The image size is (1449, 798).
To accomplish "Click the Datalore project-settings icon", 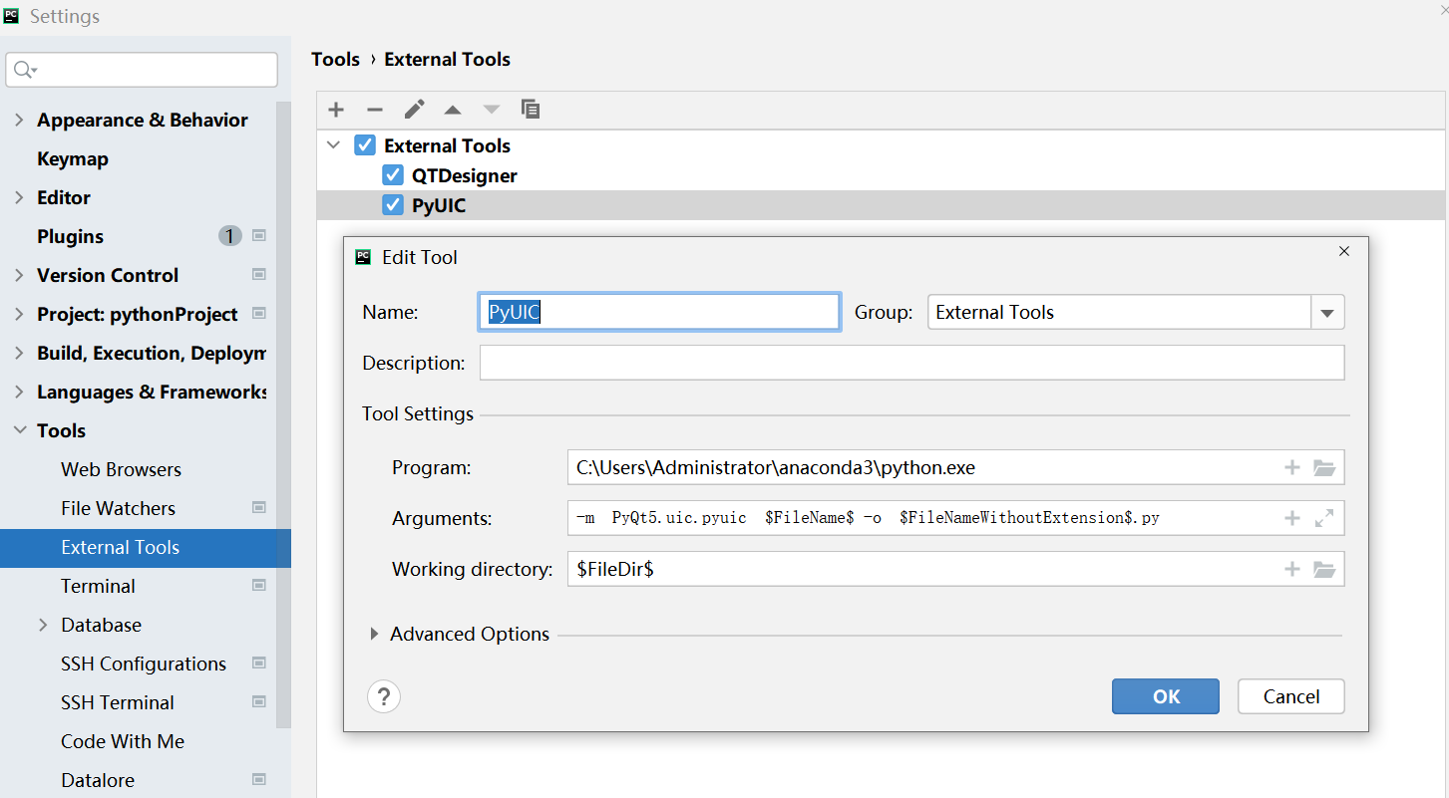I will (259, 780).
